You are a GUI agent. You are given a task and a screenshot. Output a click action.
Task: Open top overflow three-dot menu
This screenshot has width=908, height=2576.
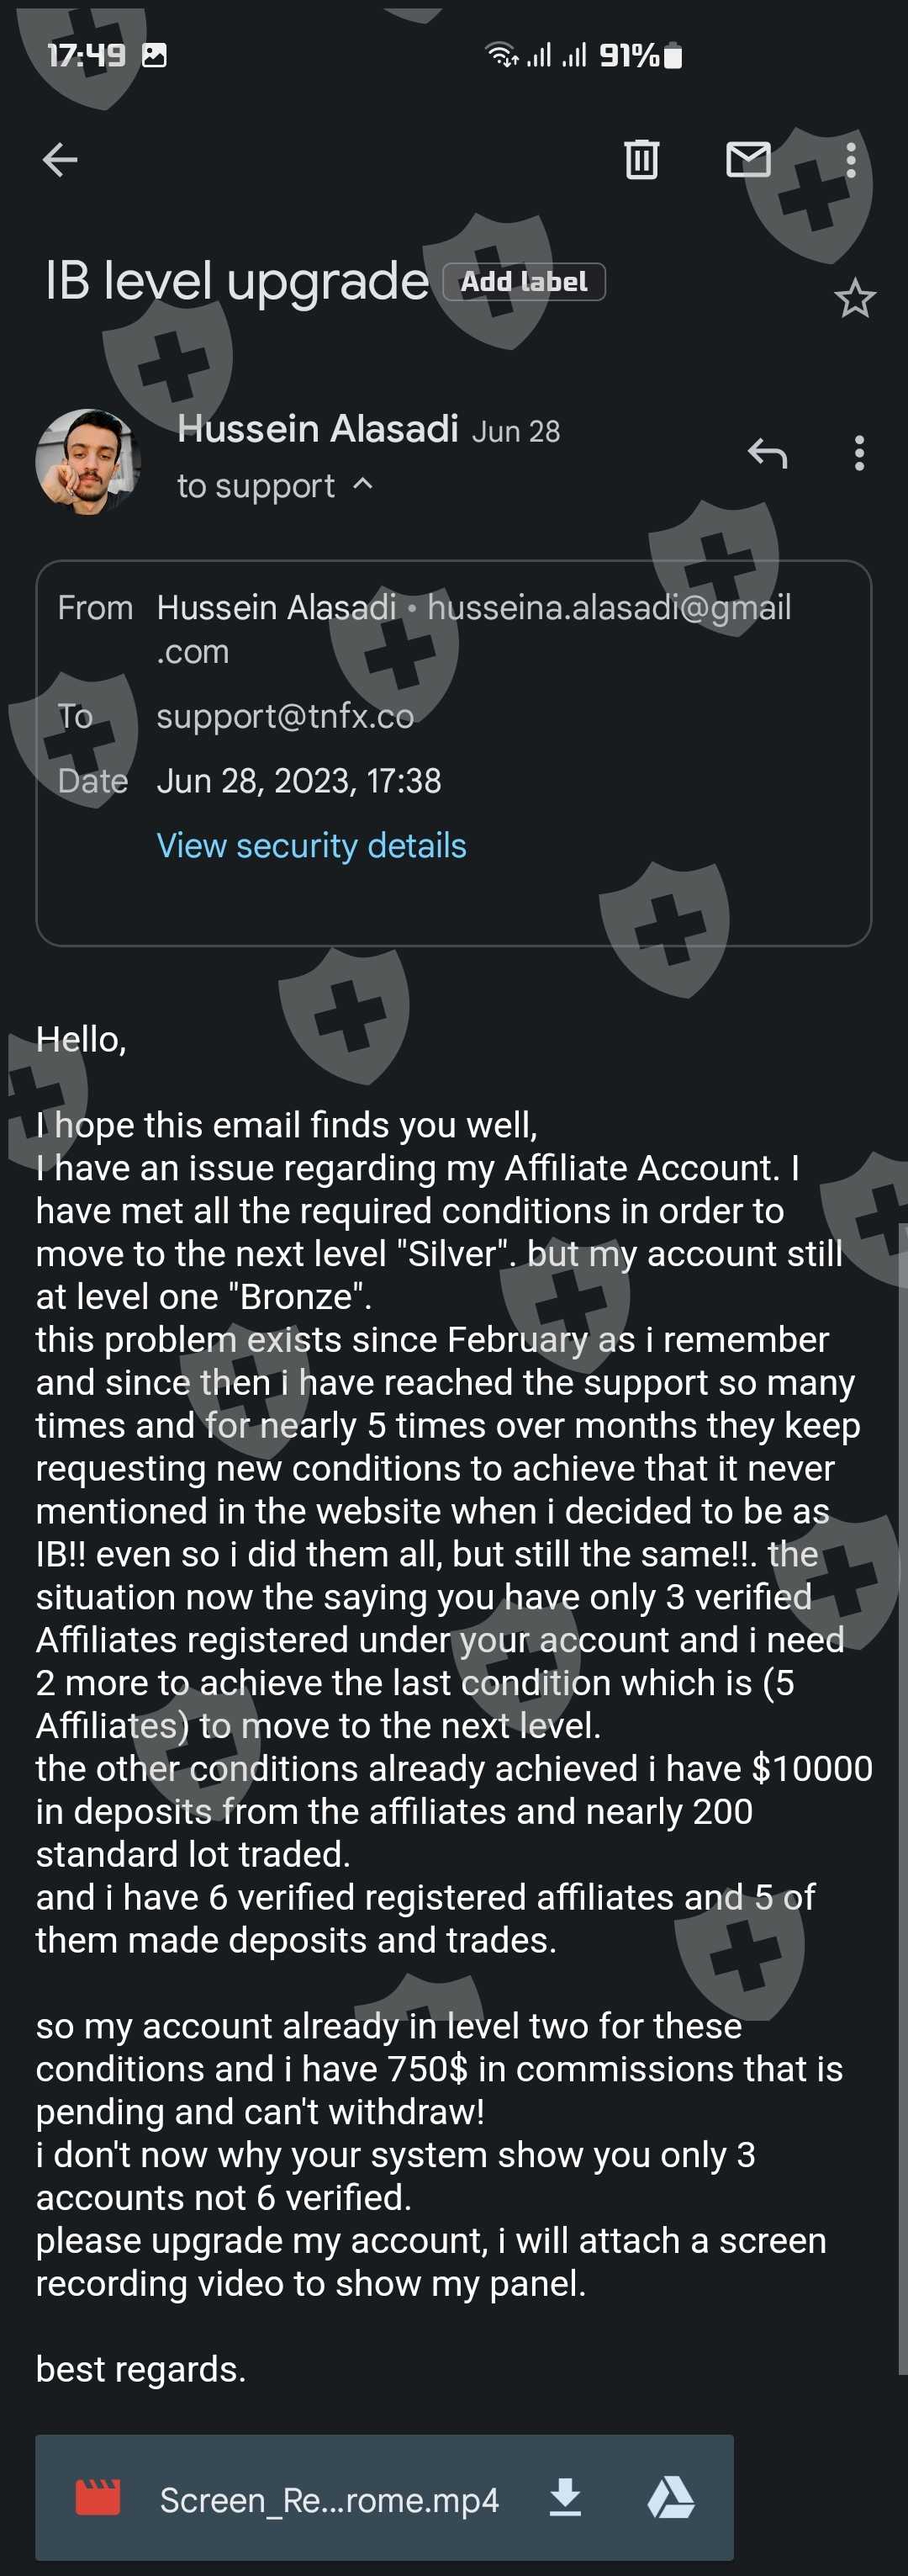tap(850, 159)
